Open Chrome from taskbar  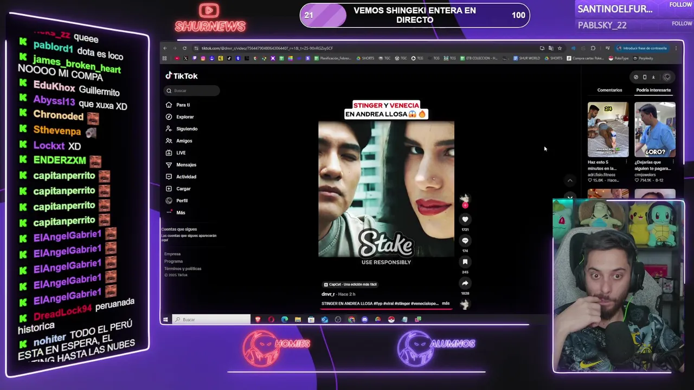[351, 320]
